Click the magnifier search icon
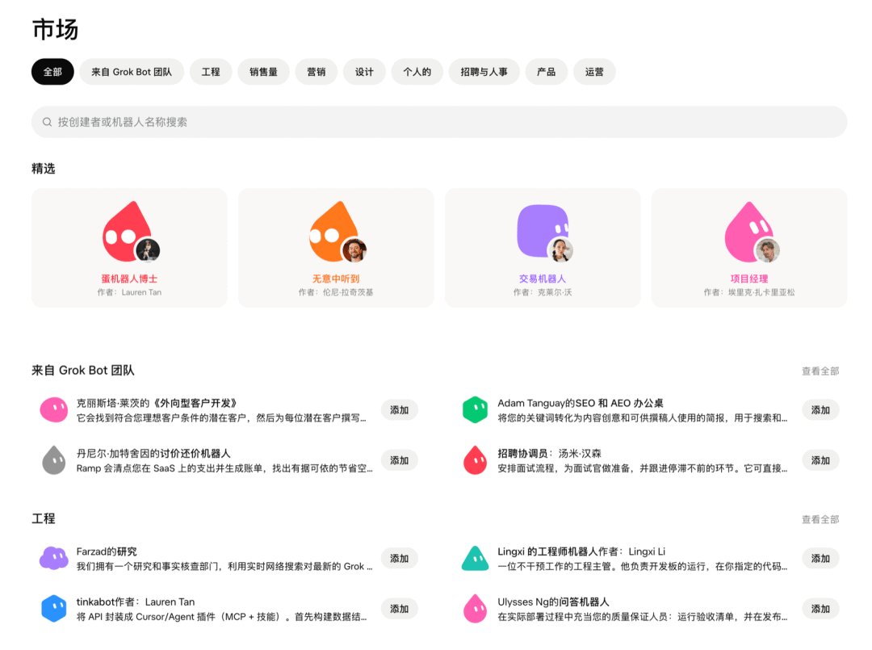Viewport: 872px width, 650px height. (48, 122)
